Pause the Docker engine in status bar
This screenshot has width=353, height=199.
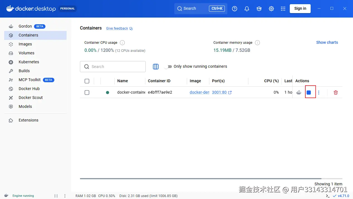(56, 196)
